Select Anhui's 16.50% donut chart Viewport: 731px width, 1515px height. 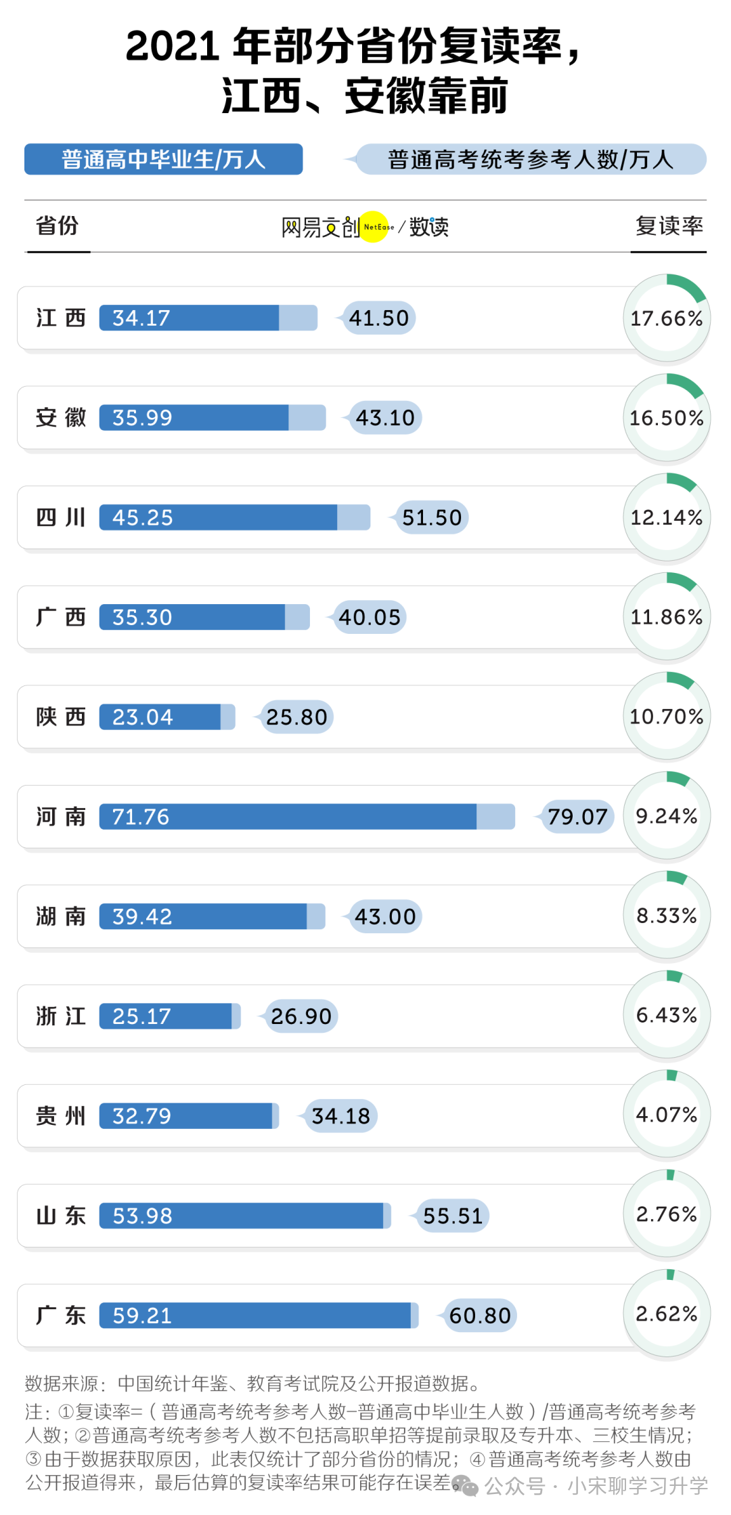667,417
